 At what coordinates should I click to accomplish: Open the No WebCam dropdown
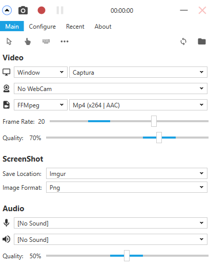pyautogui.click(x=111, y=88)
